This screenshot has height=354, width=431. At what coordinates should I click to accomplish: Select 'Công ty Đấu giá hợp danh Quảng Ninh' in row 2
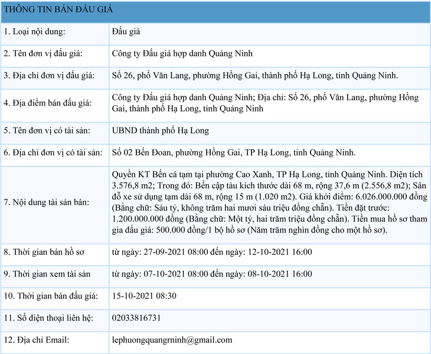(182, 54)
